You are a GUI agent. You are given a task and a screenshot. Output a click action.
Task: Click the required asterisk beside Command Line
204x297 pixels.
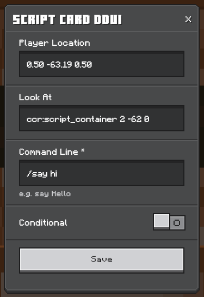click(83, 150)
